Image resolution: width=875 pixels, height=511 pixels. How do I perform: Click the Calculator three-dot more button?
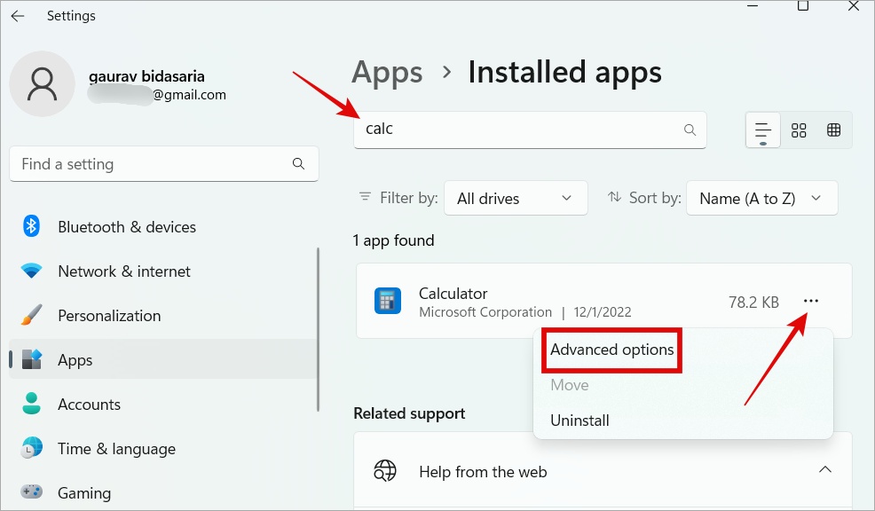coord(811,302)
